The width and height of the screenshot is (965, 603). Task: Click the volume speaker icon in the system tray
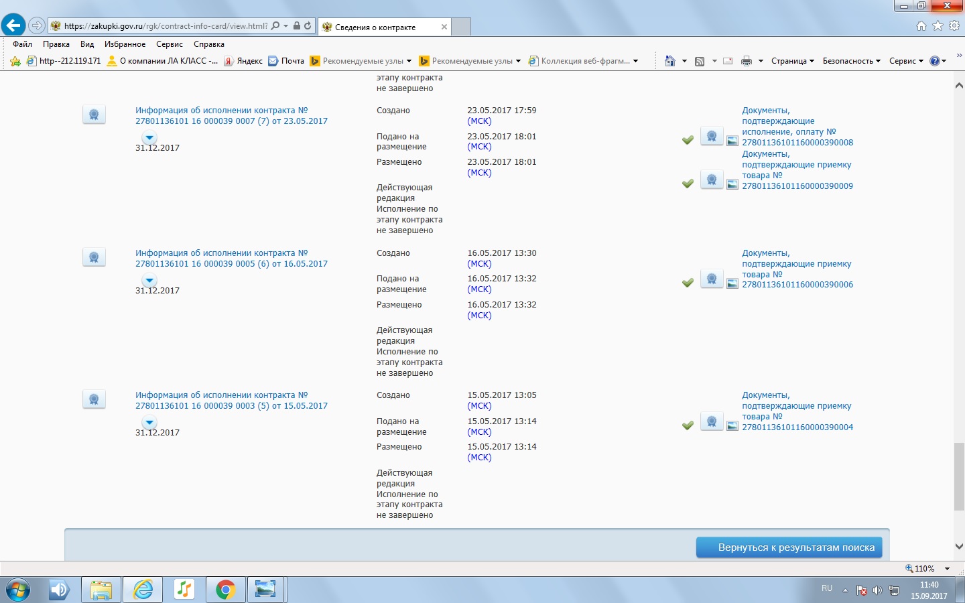pyautogui.click(x=877, y=590)
